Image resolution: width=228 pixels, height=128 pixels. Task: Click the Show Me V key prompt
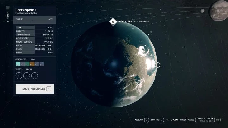tap(161, 120)
